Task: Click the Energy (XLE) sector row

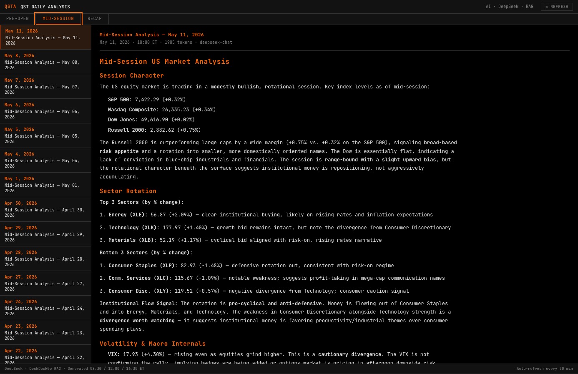Action: pyautogui.click(x=266, y=215)
